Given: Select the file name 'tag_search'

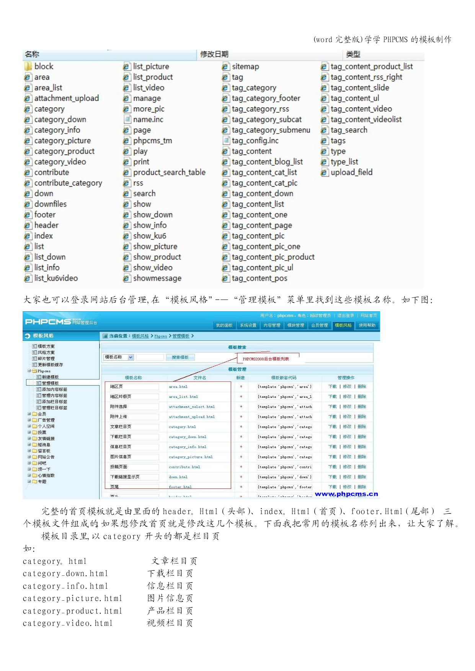Looking at the screenshot, I should 349,130.
